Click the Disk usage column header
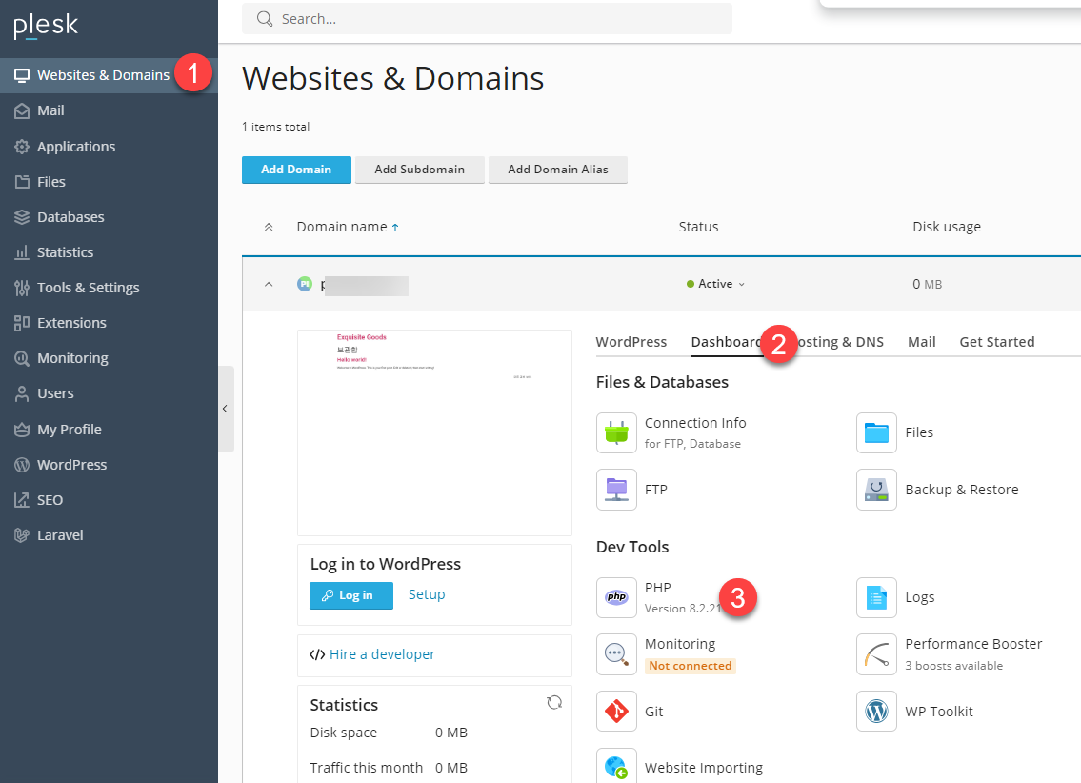This screenshot has height=783, width=1081. pos(947,227)
